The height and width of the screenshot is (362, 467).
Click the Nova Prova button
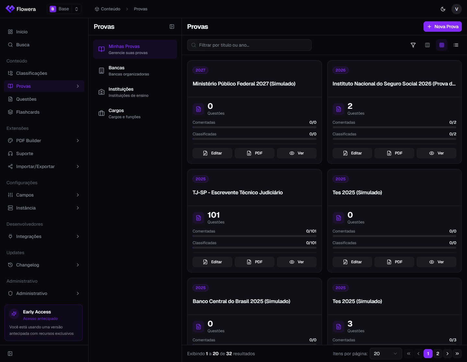click(x=443, y=27)
